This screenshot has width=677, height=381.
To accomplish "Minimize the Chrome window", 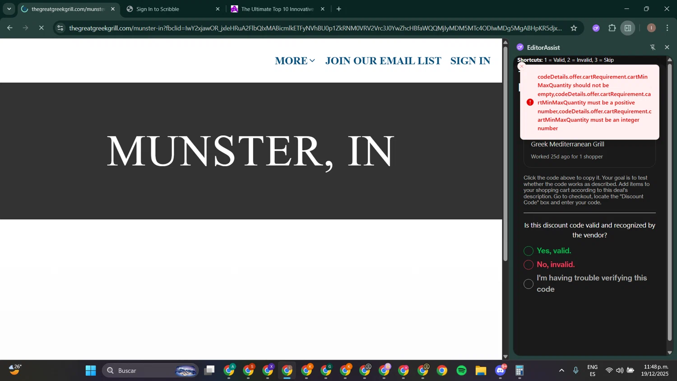I will click(x=626, y=9).
